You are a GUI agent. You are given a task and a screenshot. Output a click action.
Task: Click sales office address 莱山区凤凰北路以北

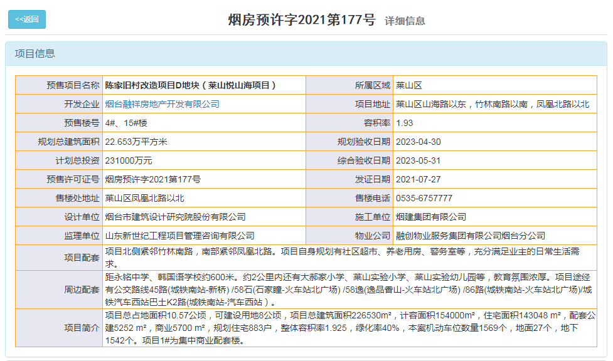(144, 197)
